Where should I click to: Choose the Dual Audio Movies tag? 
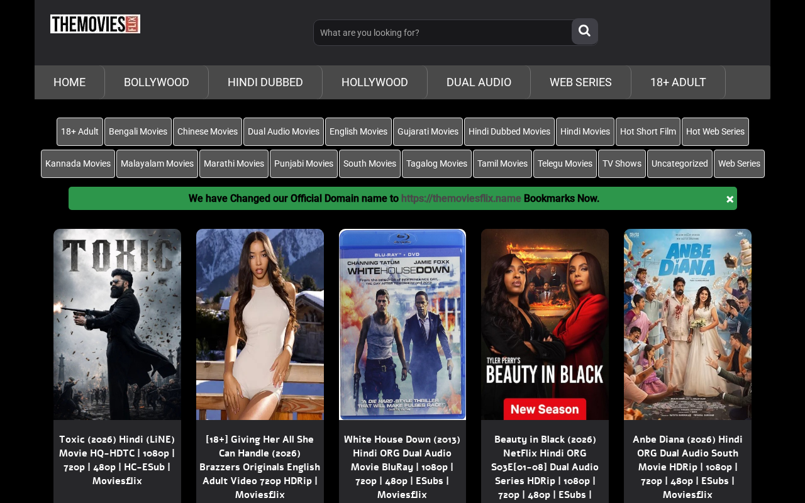[x=284, y=131]
